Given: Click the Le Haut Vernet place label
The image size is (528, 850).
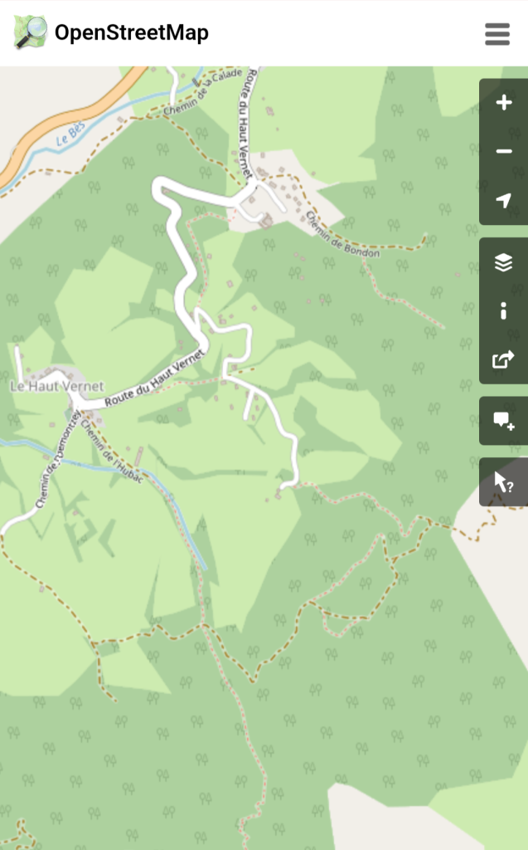Looking at the screenshot, I should tap(57, 386).
